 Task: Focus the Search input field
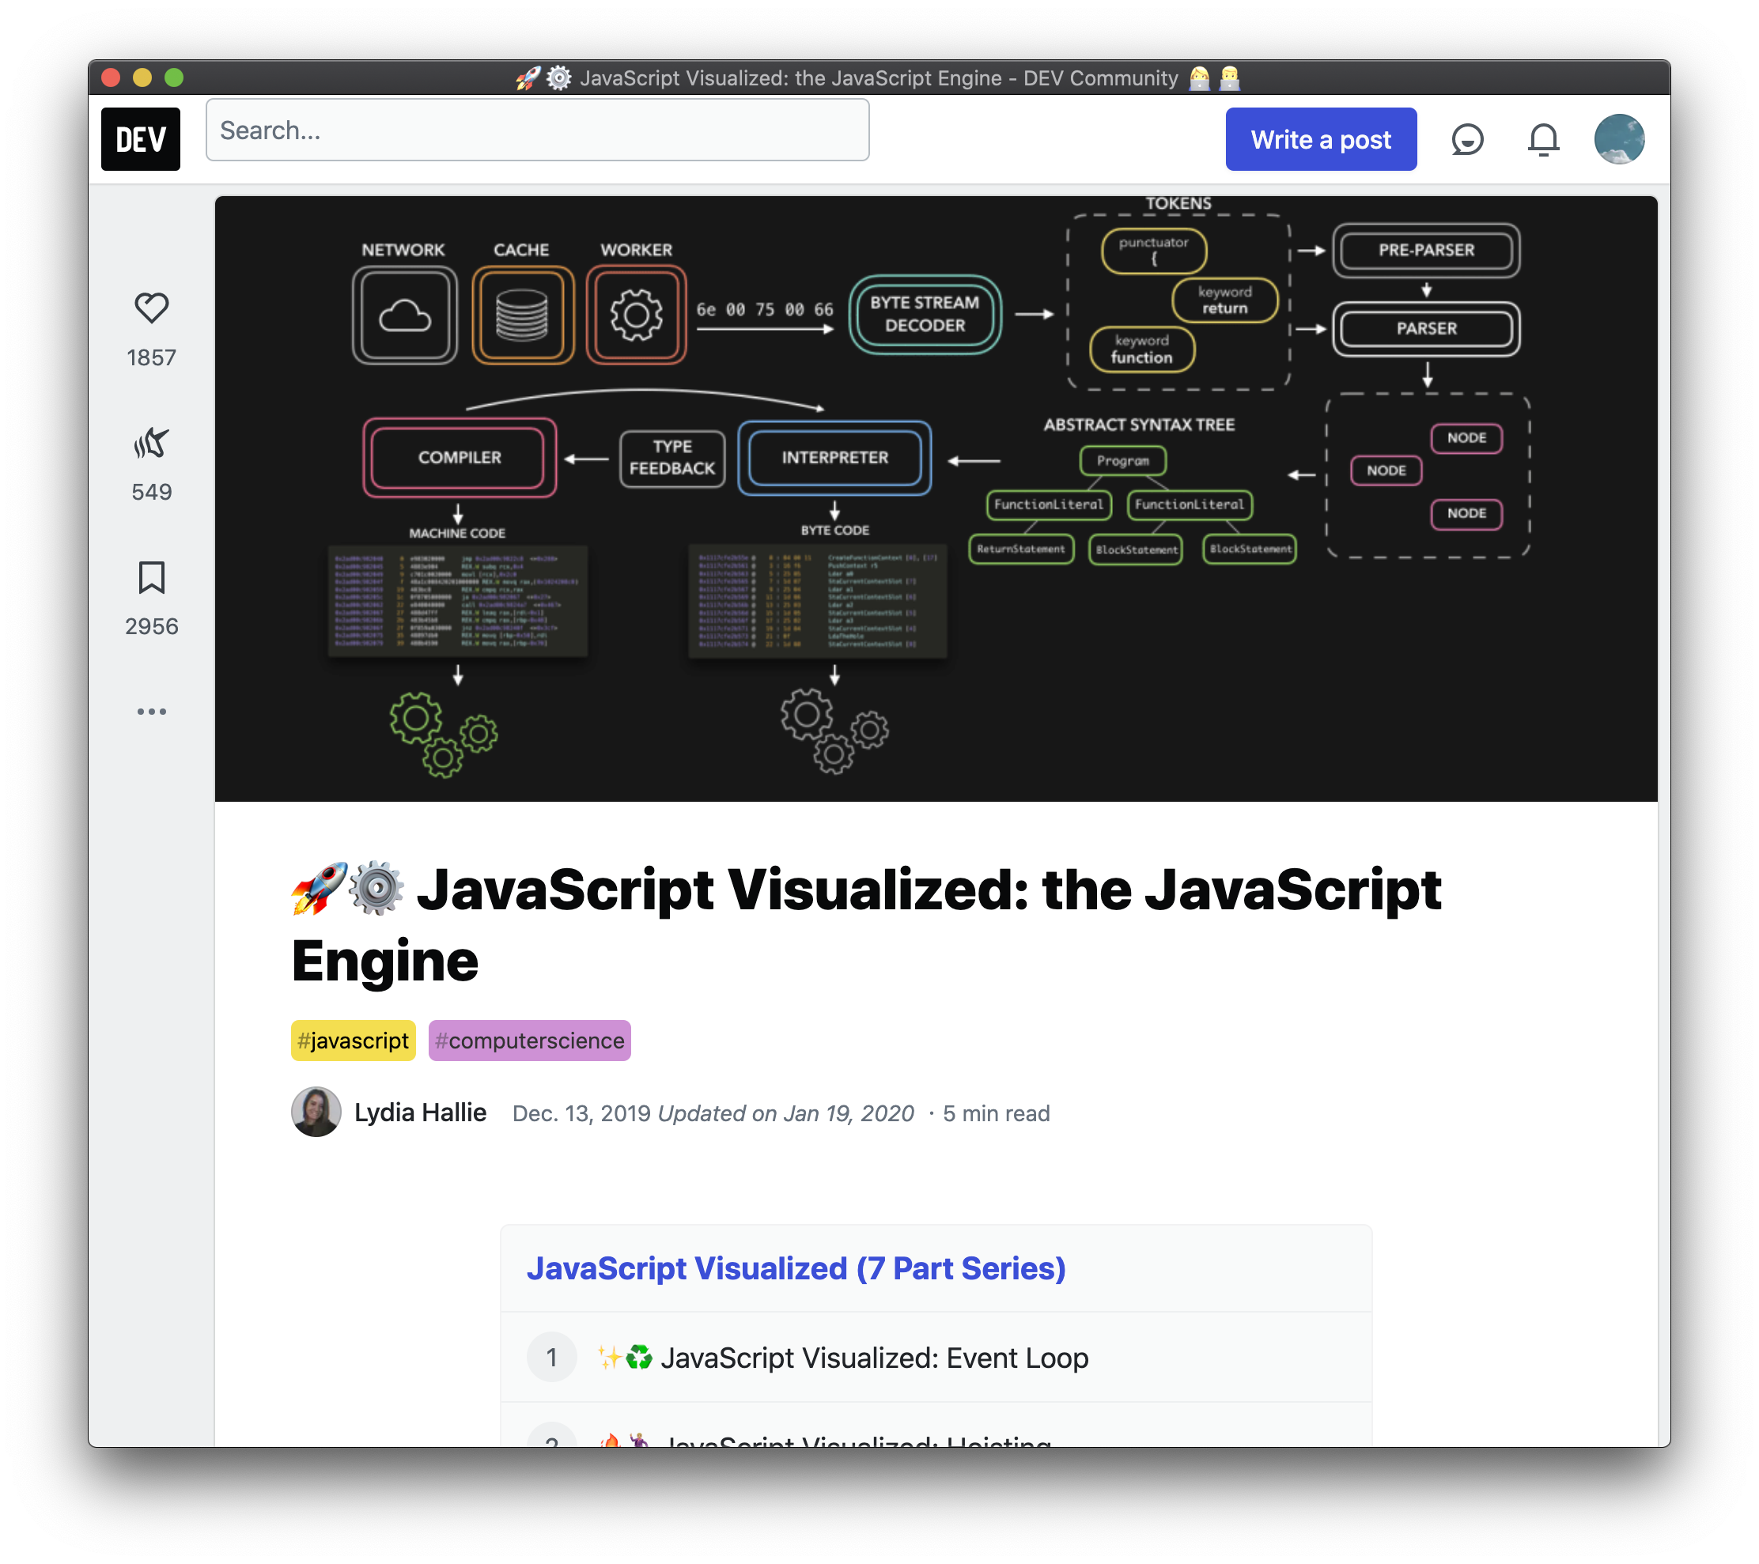click(537, 130)
